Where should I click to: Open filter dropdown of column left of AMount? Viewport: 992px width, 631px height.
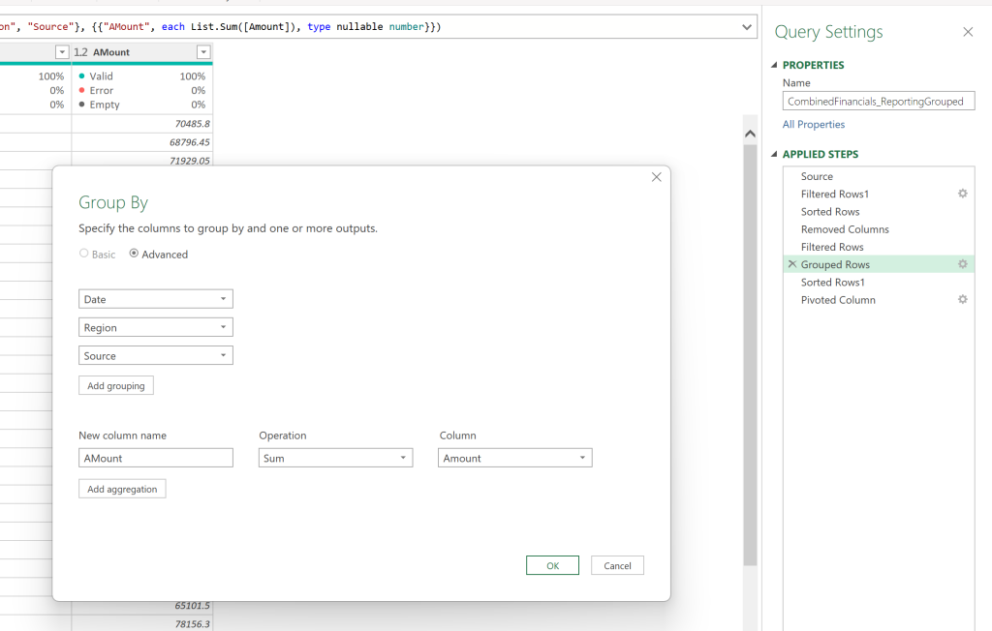[61, 52]
